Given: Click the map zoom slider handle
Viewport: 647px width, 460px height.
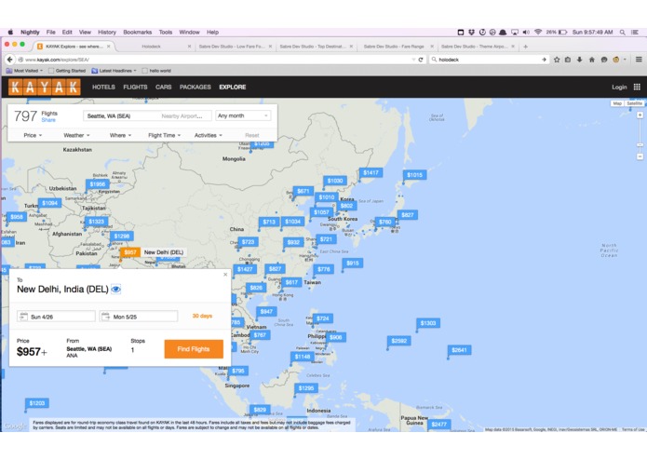Looking at the screenshot, I should click(640, 145).
